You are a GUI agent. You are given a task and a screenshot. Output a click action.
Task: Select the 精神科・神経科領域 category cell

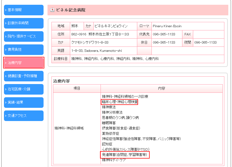(x=77, y=128)
